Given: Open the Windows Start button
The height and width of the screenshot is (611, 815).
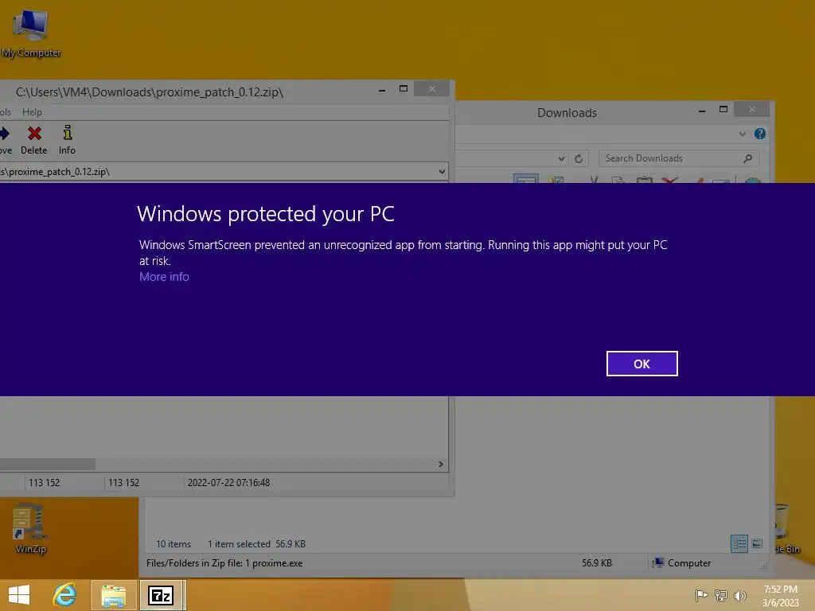Looking at the screenshot, I should pyautogui.click(x=19, y=595).
